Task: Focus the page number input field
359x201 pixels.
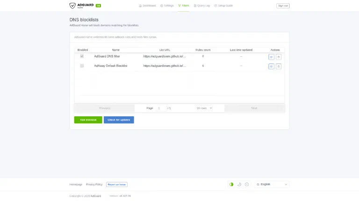Action: point(161,108)
